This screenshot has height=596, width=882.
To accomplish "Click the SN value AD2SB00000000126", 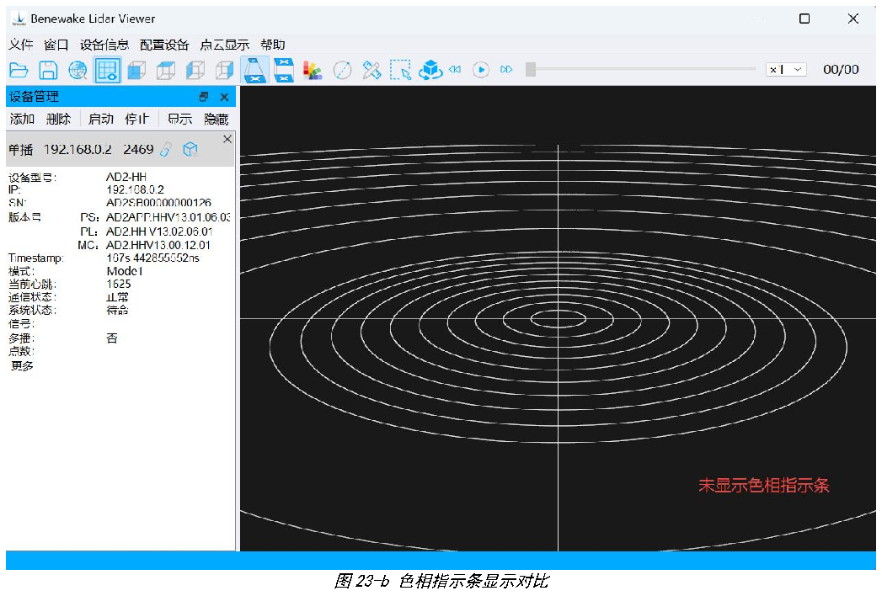I will 158,202.
